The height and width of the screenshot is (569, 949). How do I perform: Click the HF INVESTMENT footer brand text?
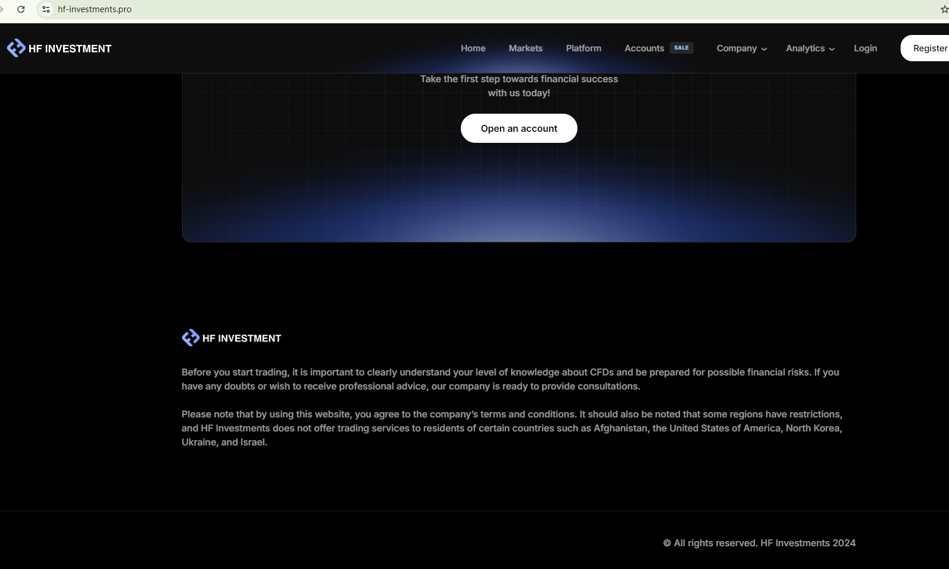(241, 338)
